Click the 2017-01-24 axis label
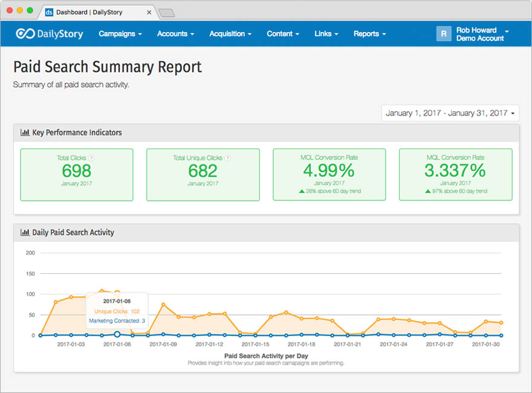Screen dimensions: 532x393 pyautogui.click(x=393, y=344)
